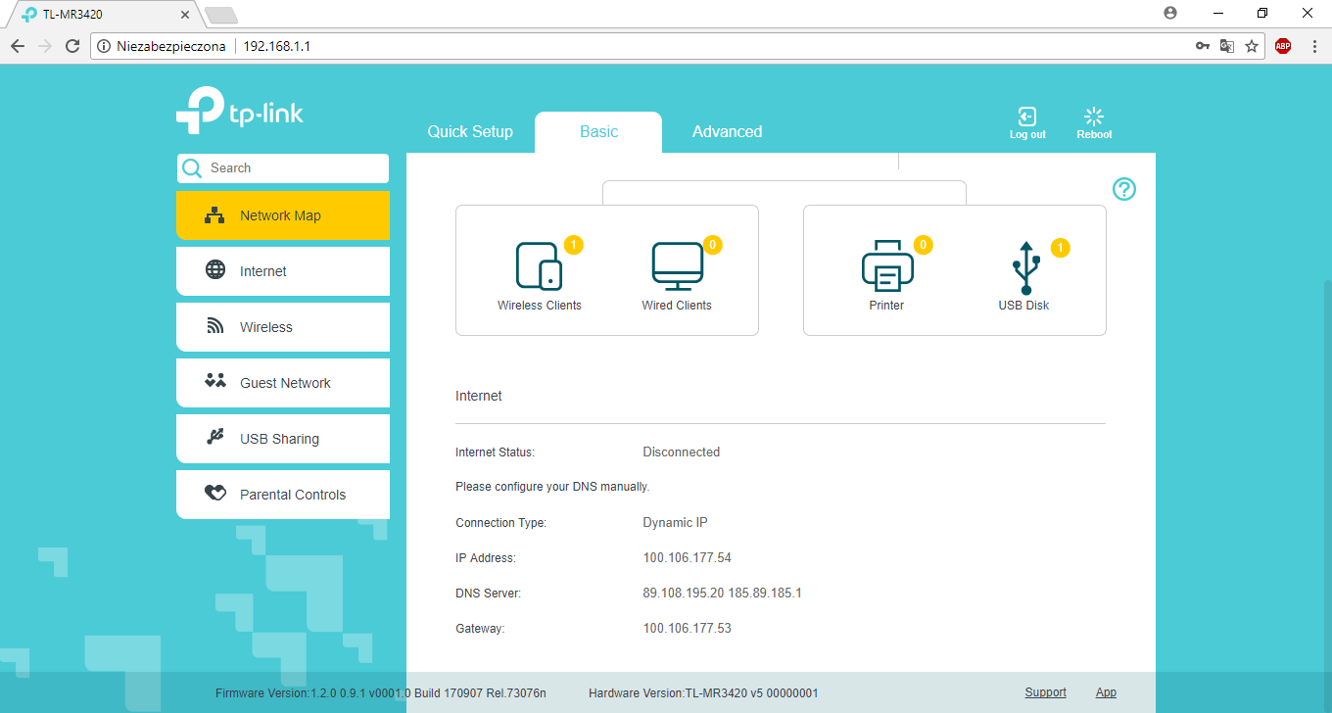Viewport: 1332px width, 713px height.
Task: Click into the Search input field
Action: 294,168
